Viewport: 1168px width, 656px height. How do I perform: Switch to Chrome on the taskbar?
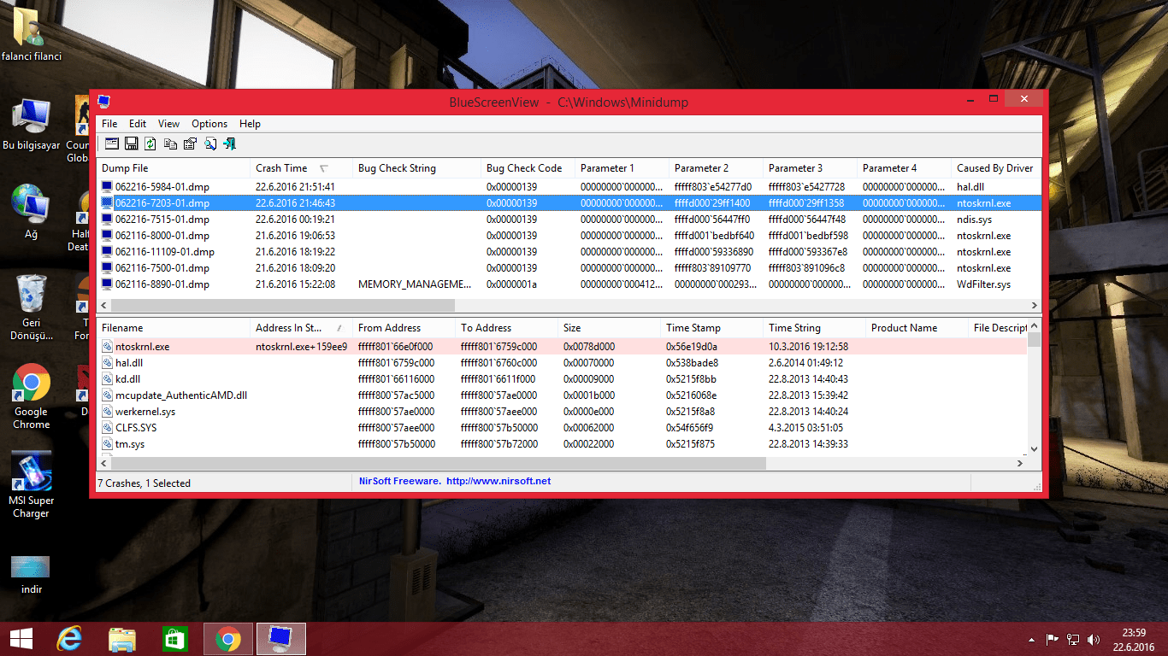pos(228,639)
